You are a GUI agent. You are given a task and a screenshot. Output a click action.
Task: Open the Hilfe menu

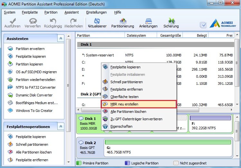117,12
